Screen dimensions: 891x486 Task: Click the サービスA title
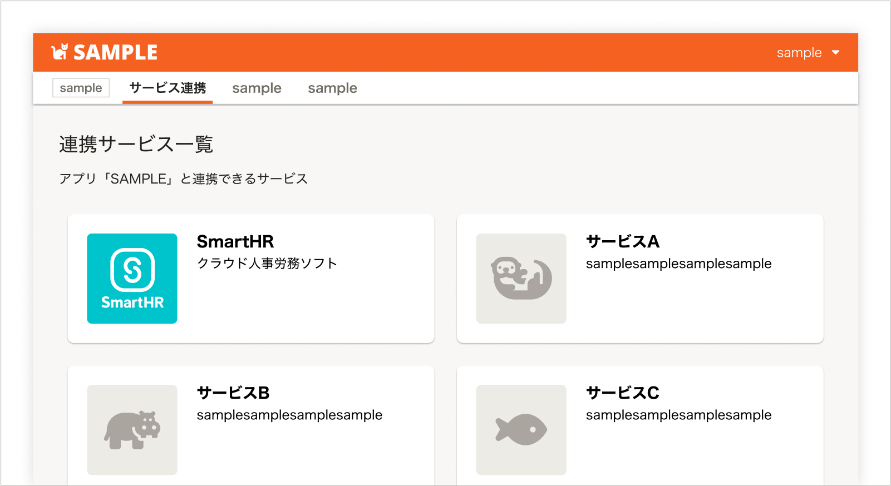coord(622,241)
